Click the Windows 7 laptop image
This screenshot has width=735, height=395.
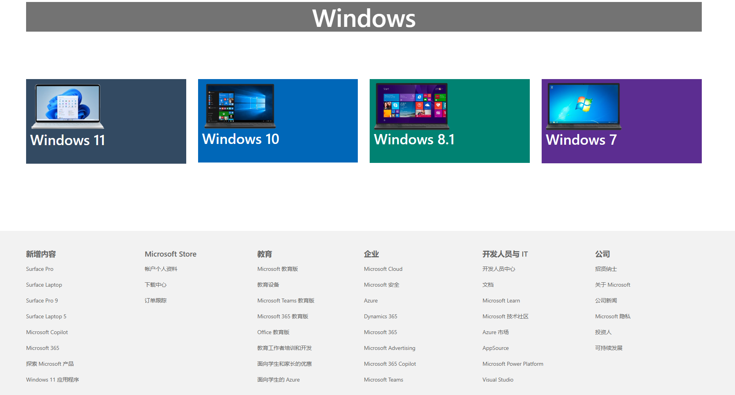(x=584, y=106)
